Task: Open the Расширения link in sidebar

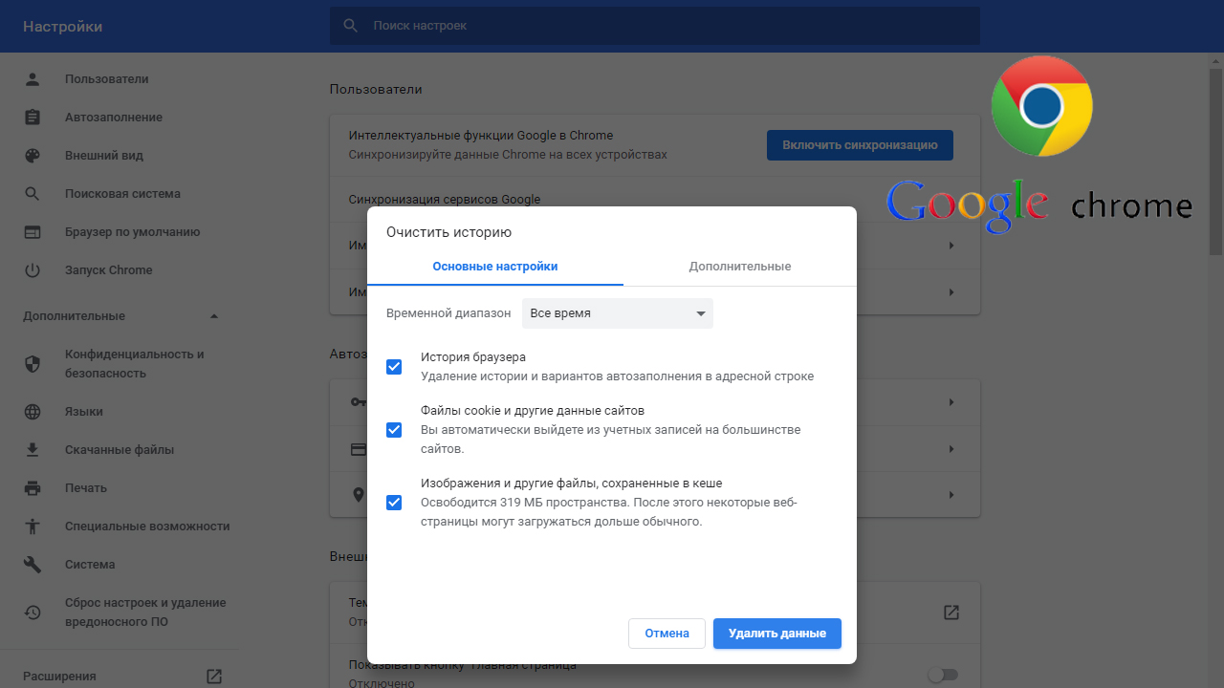Action: click(59, 677)
